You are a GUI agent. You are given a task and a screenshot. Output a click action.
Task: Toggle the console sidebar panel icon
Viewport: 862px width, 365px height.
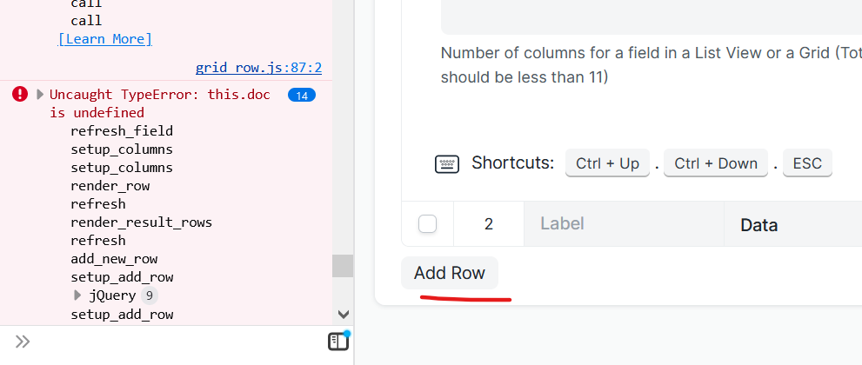point(338,342)
